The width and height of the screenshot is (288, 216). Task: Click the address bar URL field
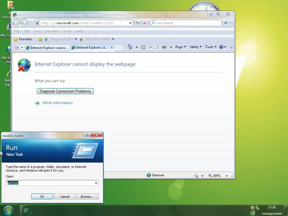[x=84, y=23]
